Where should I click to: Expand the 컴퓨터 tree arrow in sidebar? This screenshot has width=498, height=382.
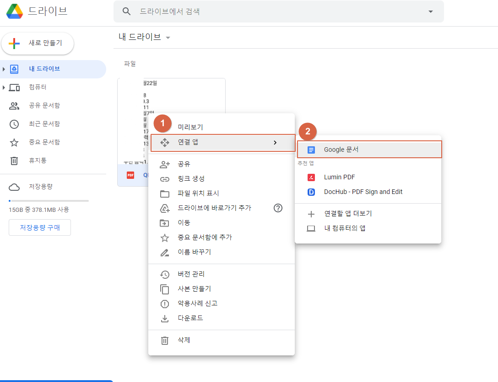(x=4, y=88)
